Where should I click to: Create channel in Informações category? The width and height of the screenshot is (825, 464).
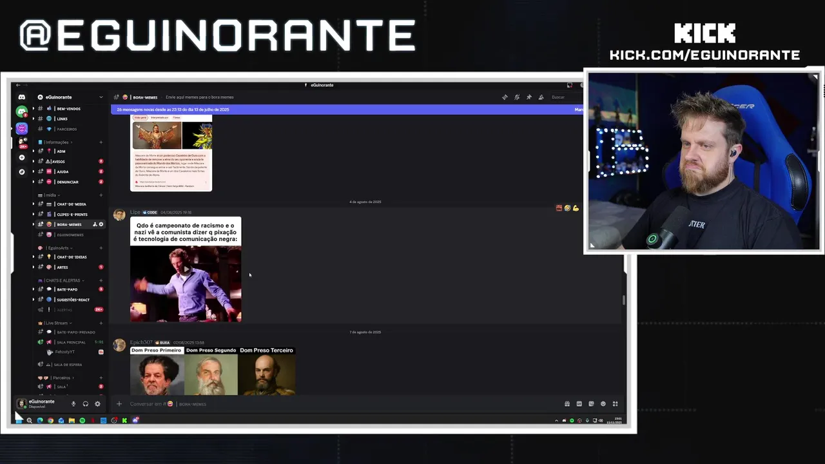(x=101, y=142)
